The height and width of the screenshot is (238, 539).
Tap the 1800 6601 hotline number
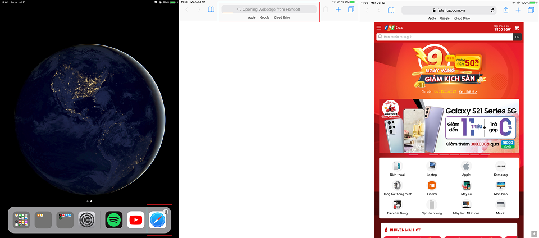click(x=503, y=30)
